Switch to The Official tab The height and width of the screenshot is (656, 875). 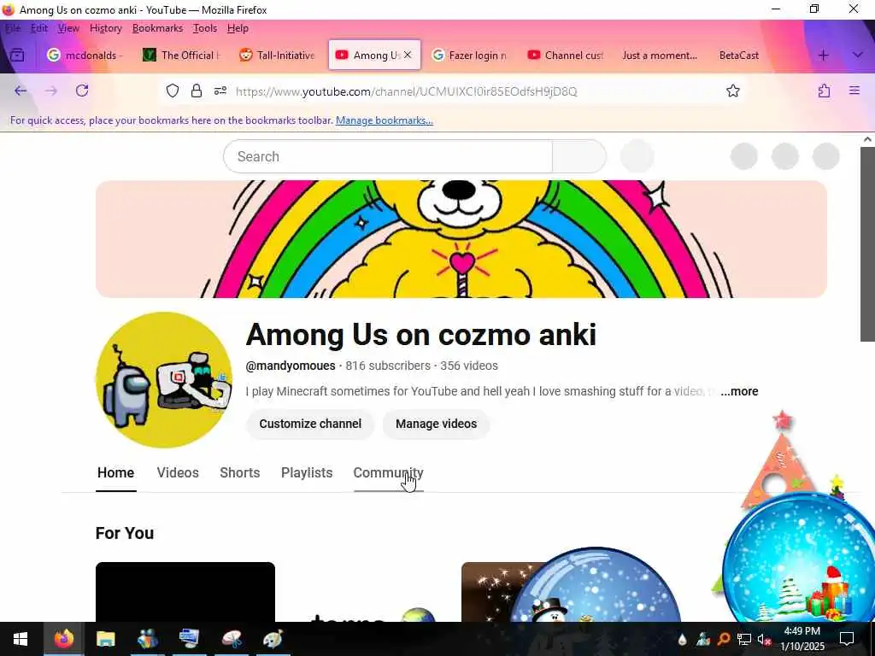pyautogui.click(x=181, y=56)
